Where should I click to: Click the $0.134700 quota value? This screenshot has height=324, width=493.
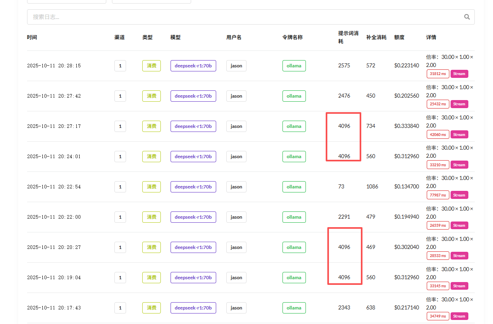(407, 187)
